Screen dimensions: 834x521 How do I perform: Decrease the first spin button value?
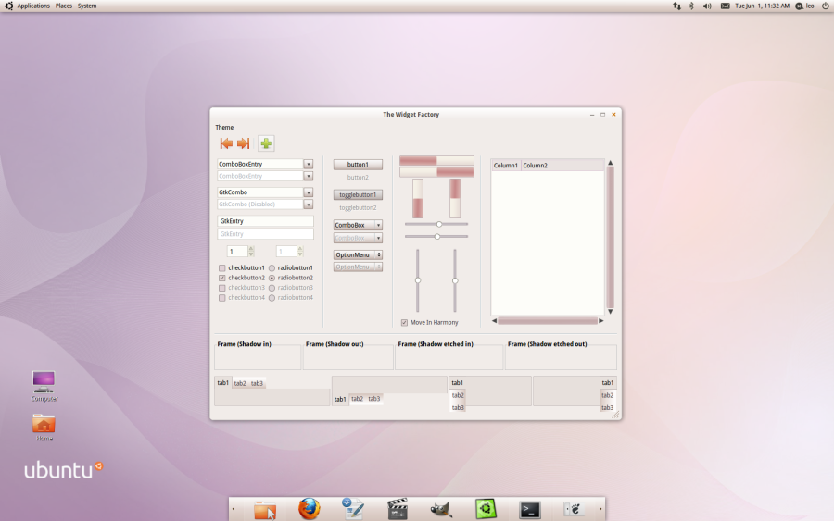(x=251, y=254)
